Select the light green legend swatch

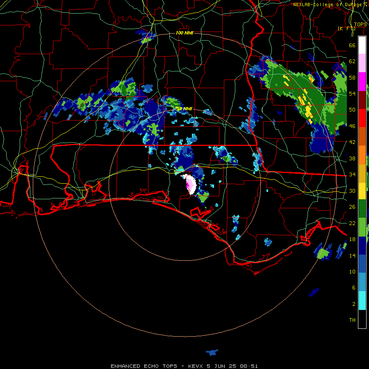coord(362,227)
